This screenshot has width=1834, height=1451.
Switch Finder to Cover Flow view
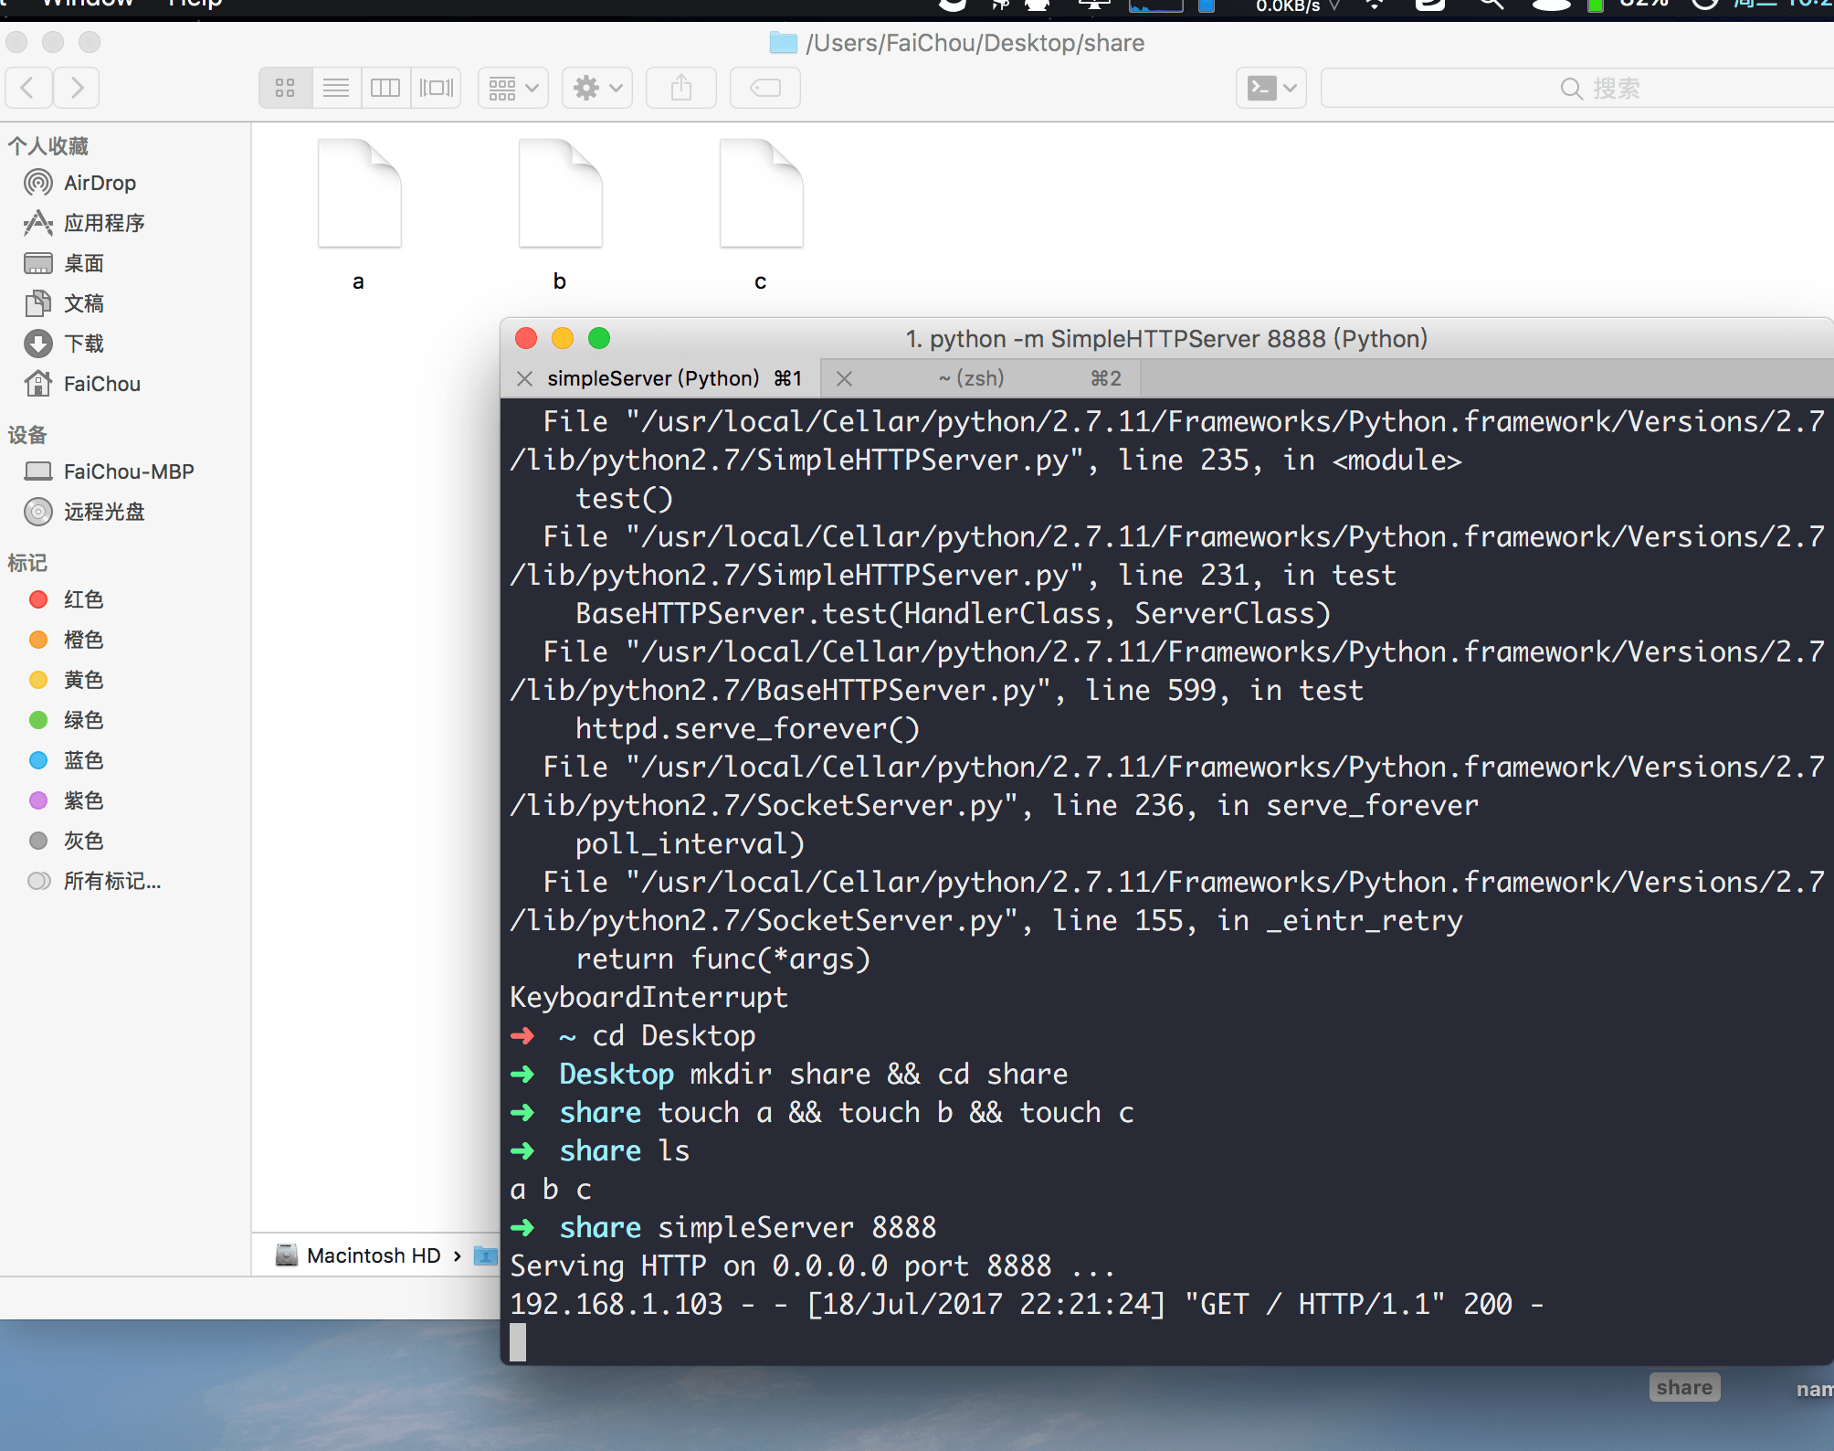(x=436, y=88)
